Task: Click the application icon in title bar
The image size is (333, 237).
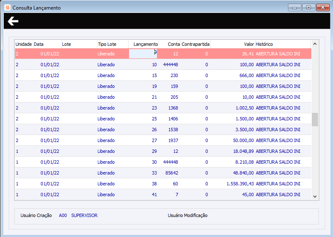Action: (7, 7)
